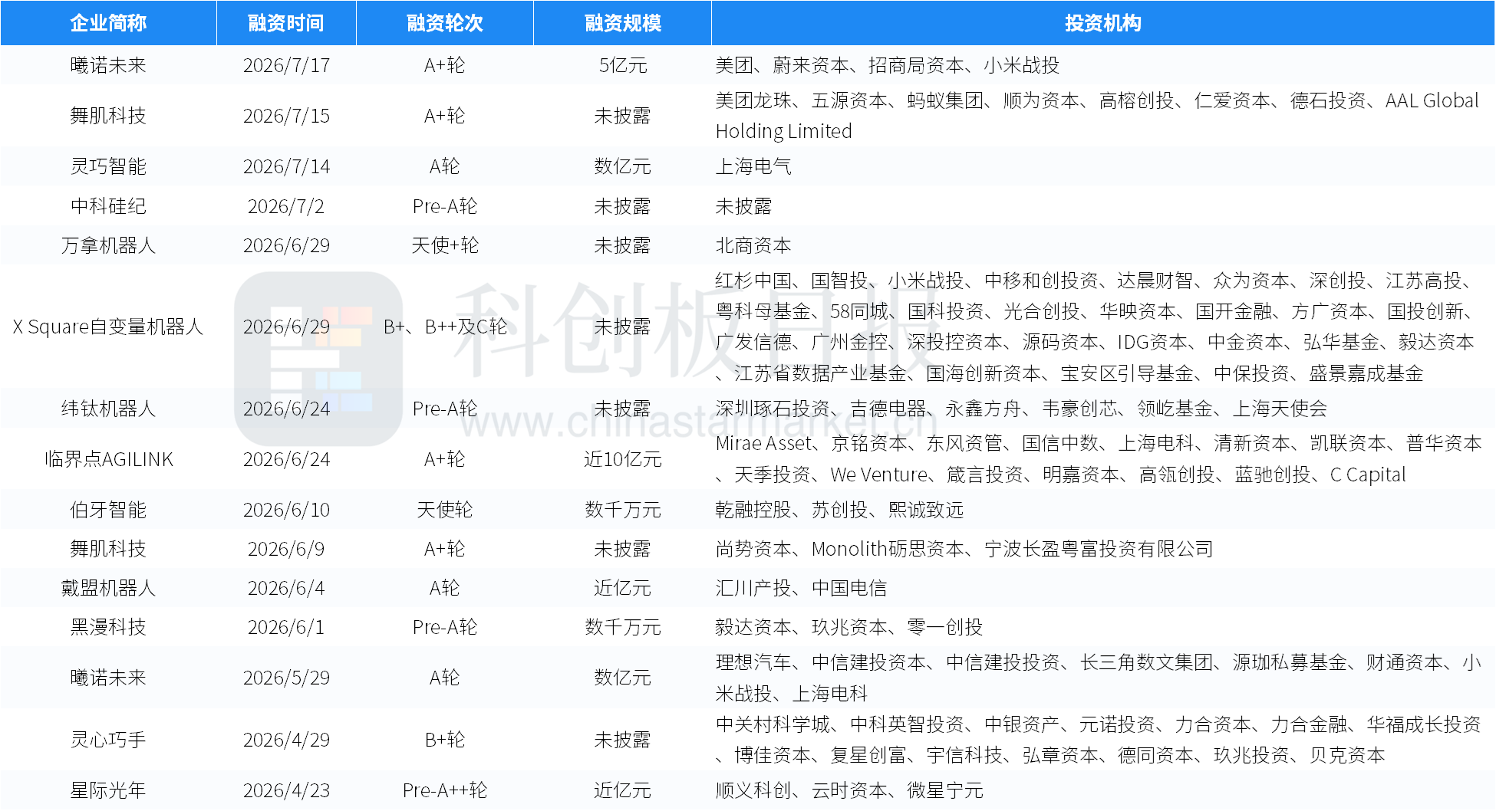Screen dimensions: 1496x811
Task: Select the round "Pre-A++轮"
Action: (445, 790)
